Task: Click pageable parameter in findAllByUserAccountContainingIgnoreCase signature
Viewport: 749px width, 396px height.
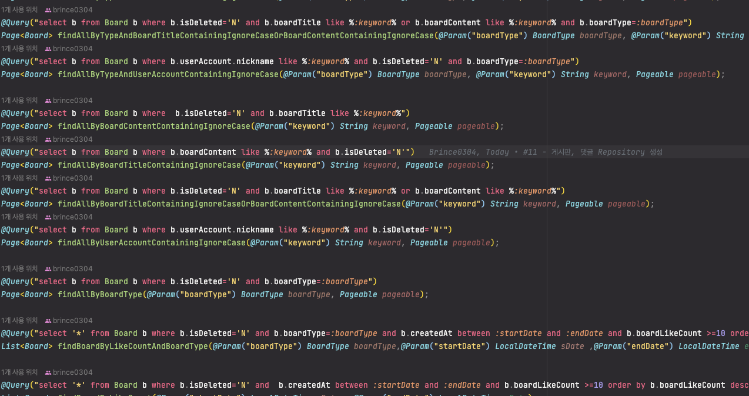Action: pyautogui.click(x=472, y=243)
